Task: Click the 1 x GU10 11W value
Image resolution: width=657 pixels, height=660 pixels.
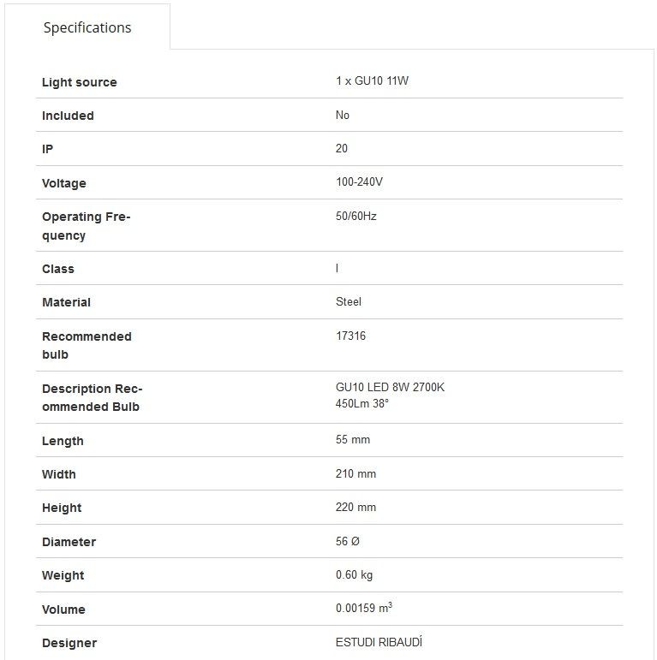Action: (373, 80)
